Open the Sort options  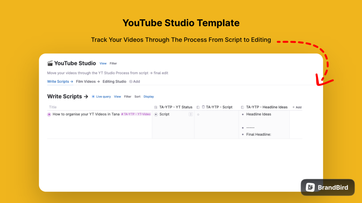[x=137, y=96]
